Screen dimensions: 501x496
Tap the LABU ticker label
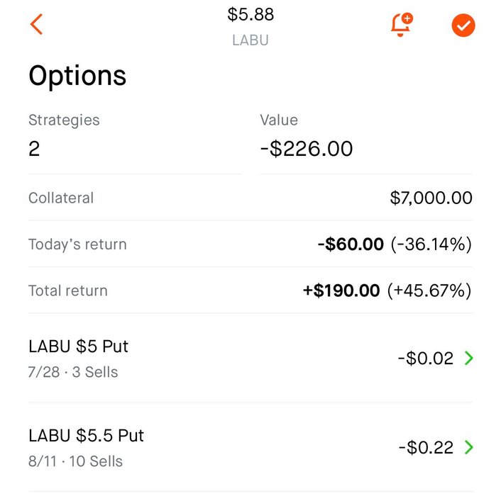pos(250,40)
